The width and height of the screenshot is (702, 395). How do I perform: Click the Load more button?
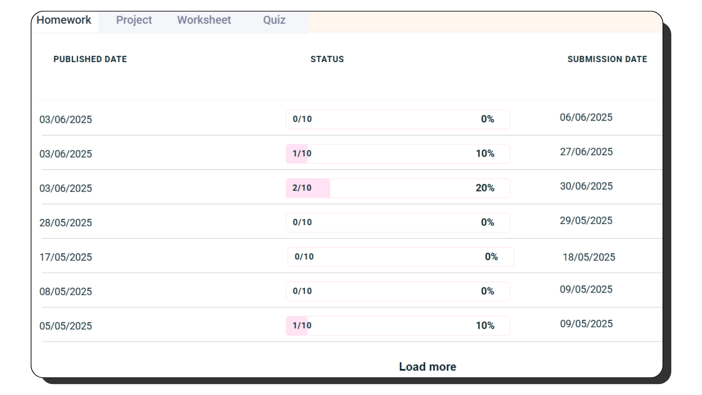tap(427, 366)
